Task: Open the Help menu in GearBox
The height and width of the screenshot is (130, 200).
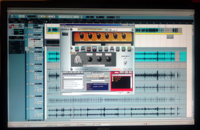Action: tap(72, 26)
